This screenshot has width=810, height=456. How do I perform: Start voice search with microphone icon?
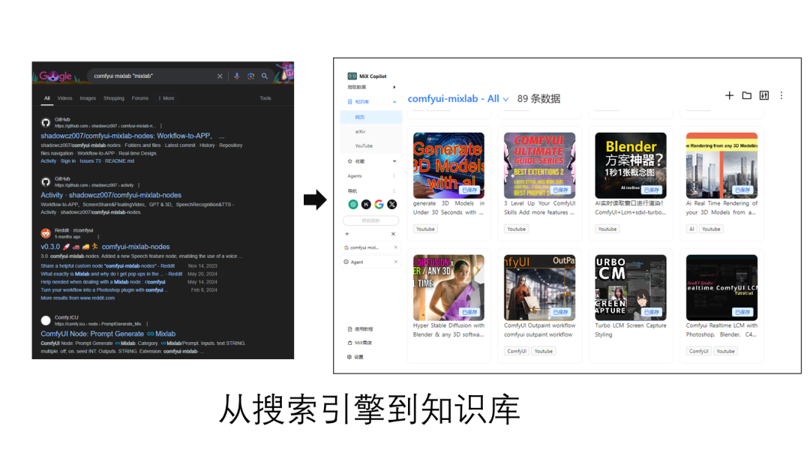coord(236,76)
